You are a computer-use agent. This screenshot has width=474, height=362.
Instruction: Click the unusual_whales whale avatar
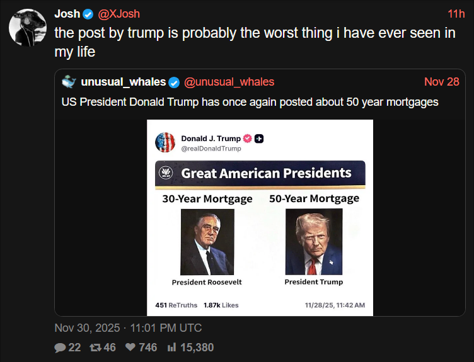click(x=69, y=82)
